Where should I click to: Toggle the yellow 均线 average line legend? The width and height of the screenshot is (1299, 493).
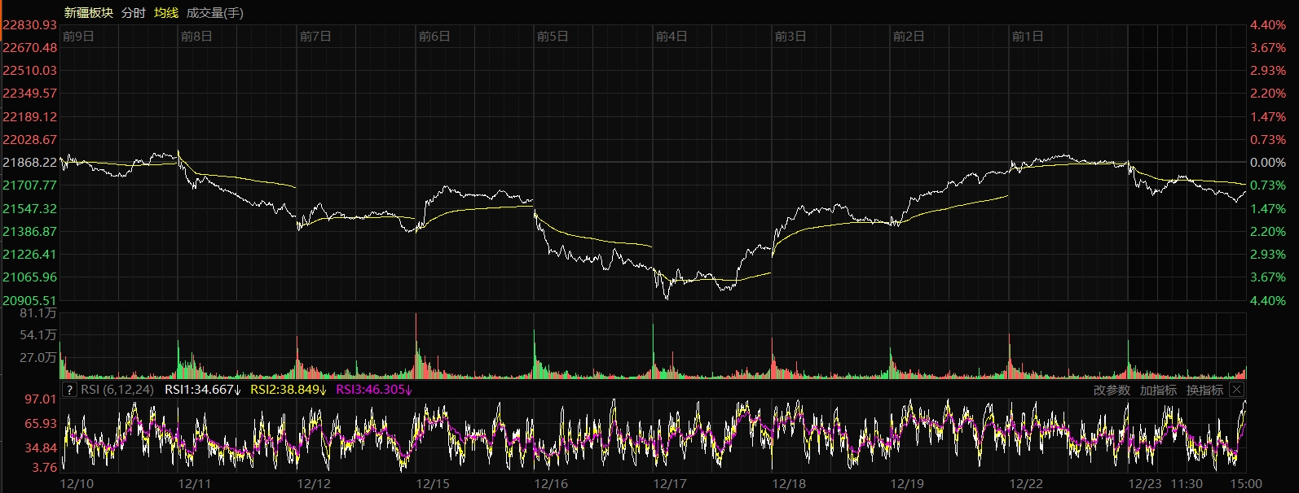166,13
